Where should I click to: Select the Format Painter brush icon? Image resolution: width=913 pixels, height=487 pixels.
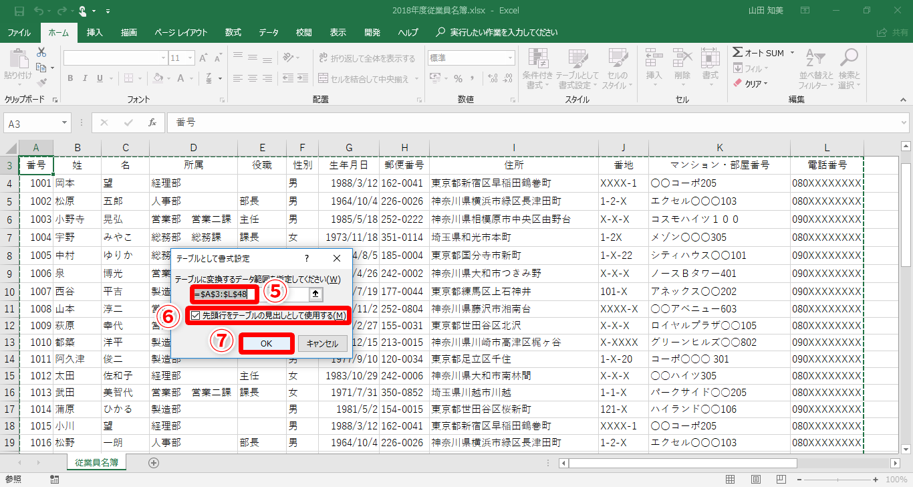pos(41,83)
